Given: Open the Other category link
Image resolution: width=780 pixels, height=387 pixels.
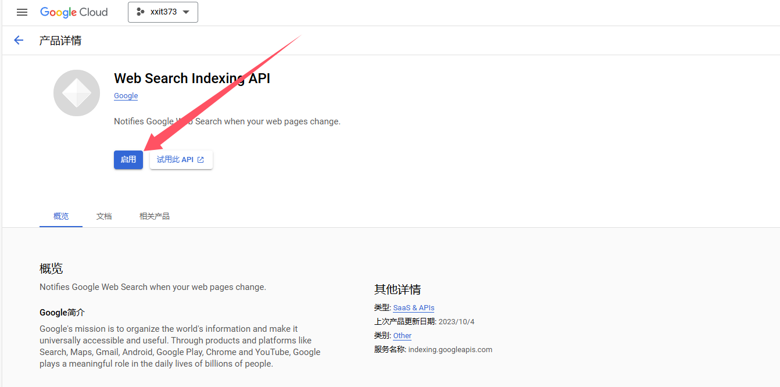Looking at the screenshot, I should 402,336.
